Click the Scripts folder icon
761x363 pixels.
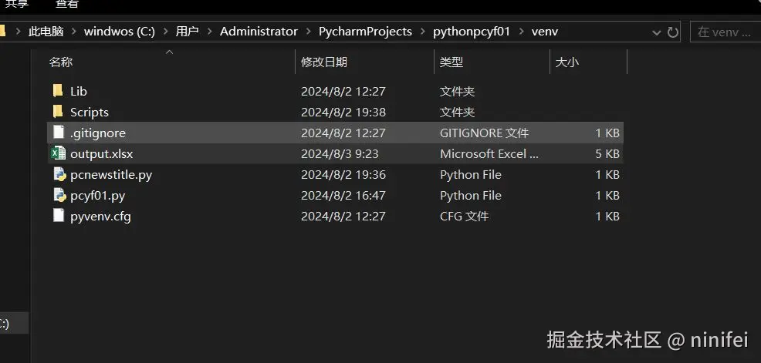click(x=58, y=112)
